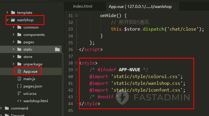Click line number 45 in the gutter
Screen dimensions: 209x116
71,110
